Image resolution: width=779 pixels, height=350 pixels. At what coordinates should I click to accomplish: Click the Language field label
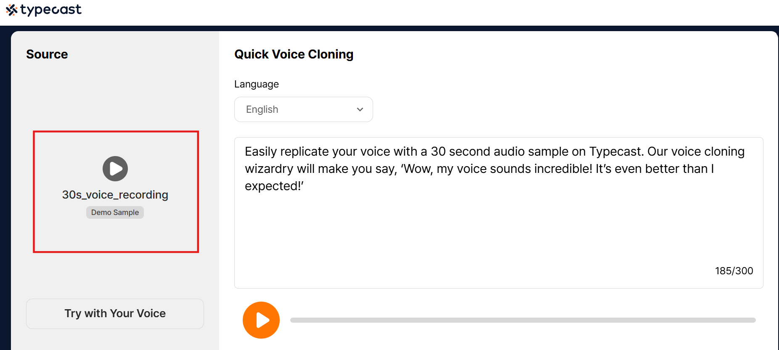pos(257,84)
